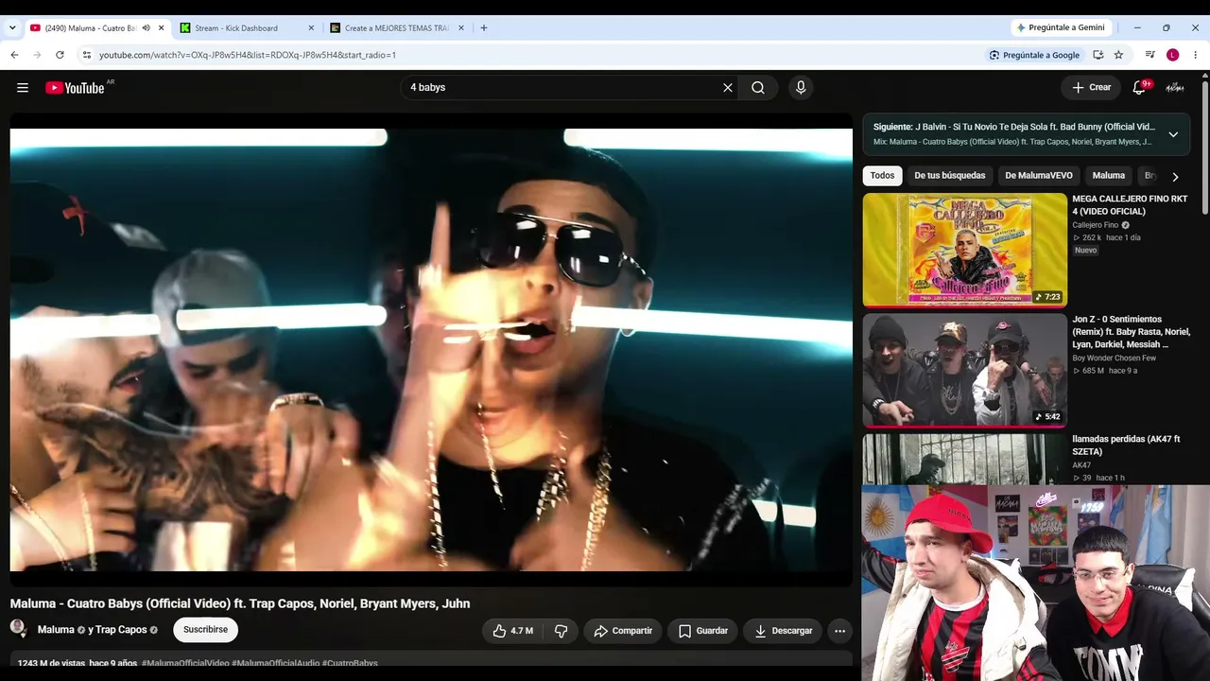The width and height of the screenshot is (1210, 681).
Task: Open MEGA CALLEJERO FINO RKT 4 thumbnail
Action: [x=964, y=251]
